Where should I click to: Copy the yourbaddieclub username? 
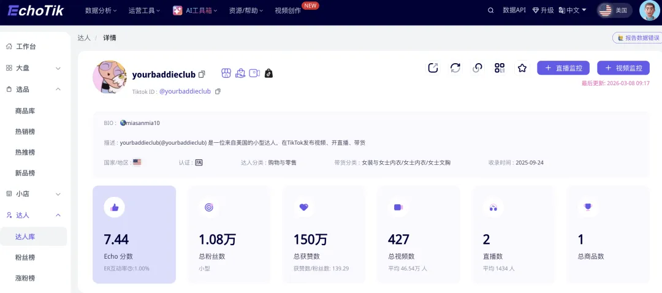click(x=202, y=75)
